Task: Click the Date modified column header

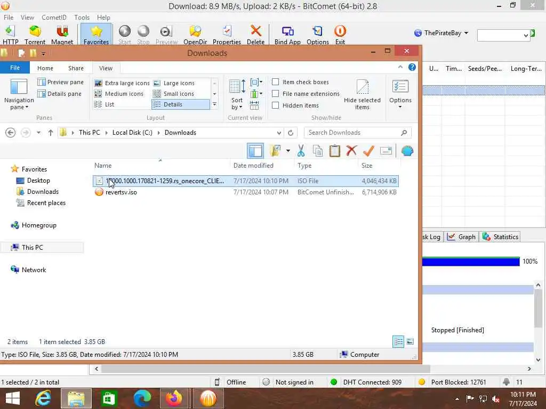Action: click(253, 166)
